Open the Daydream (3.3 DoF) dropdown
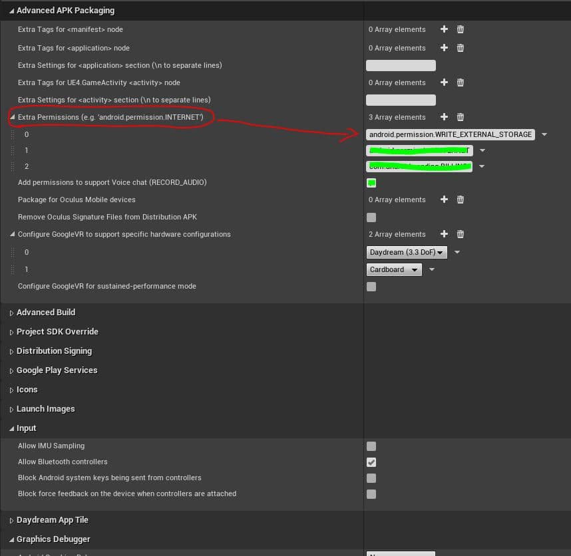571x556 pixels. click(x=407, y=252)
